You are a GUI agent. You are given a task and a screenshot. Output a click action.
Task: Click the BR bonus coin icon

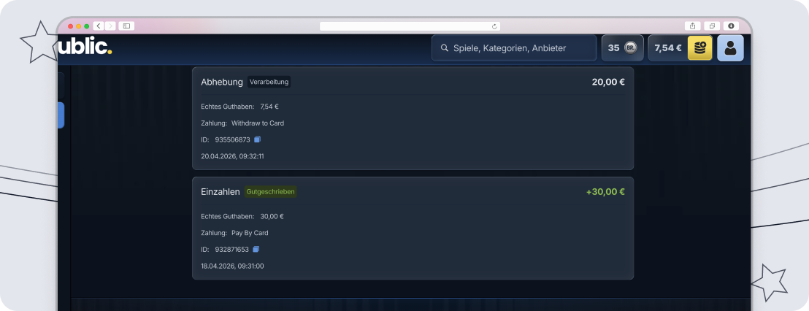pos(631,48)
